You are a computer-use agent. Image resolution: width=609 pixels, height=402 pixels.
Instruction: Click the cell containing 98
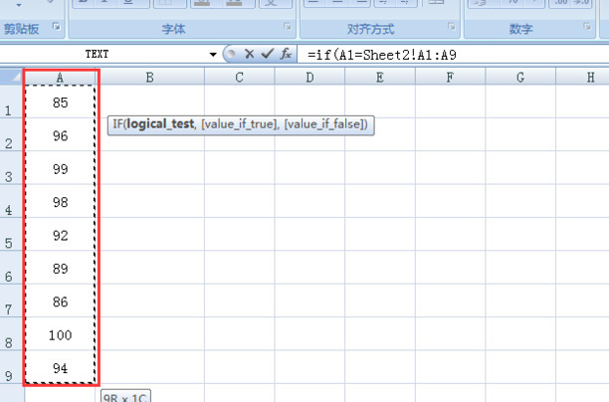click(x=60, y=201)
